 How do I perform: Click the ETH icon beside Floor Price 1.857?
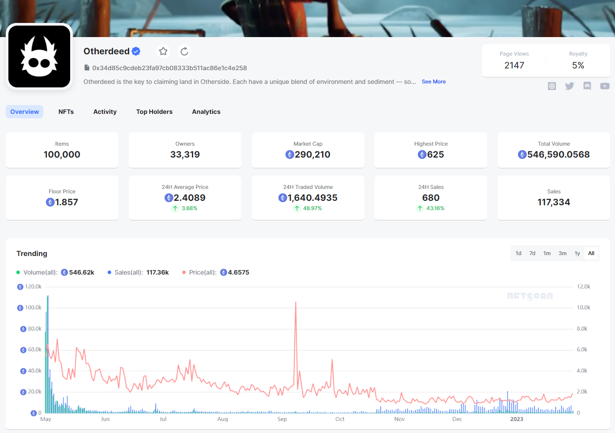tap(50, 202)
